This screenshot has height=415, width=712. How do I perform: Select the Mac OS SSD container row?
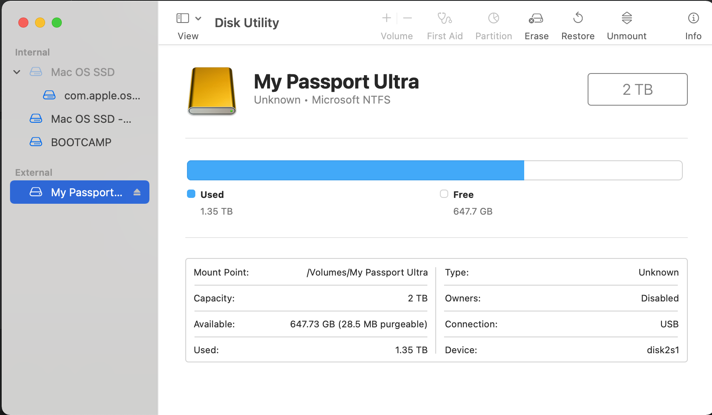(x=80, y=72)
